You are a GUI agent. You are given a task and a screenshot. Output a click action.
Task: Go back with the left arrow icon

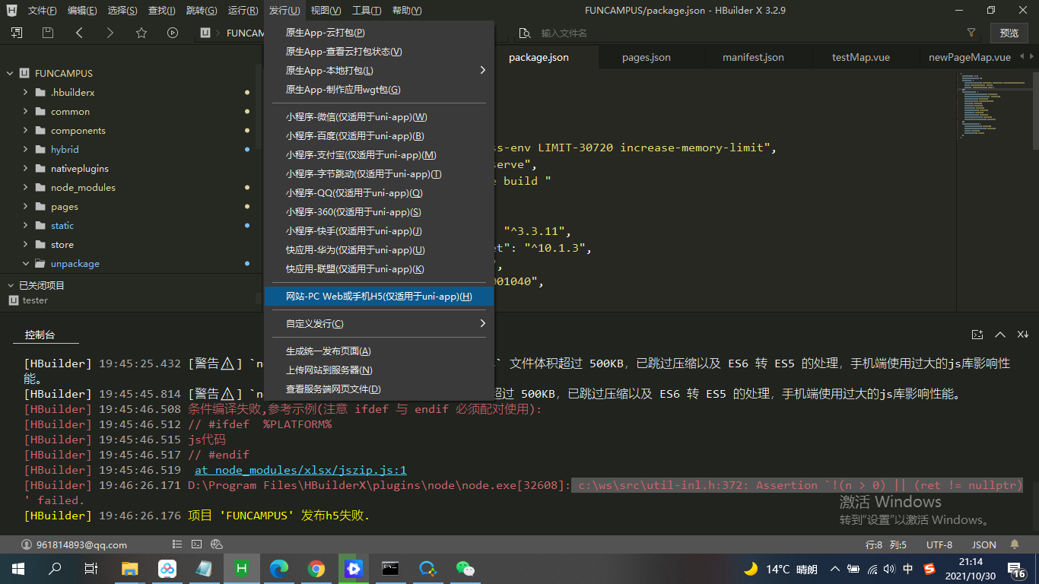79,33
